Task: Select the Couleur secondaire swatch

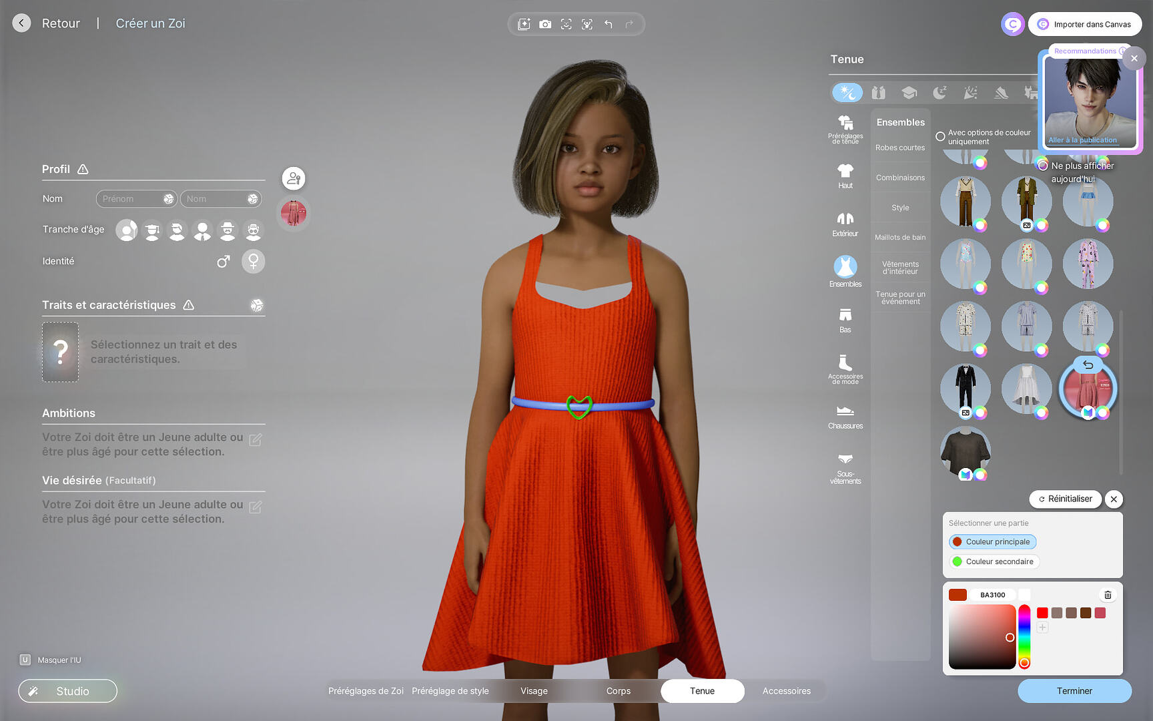Action: tap(994, 561)
